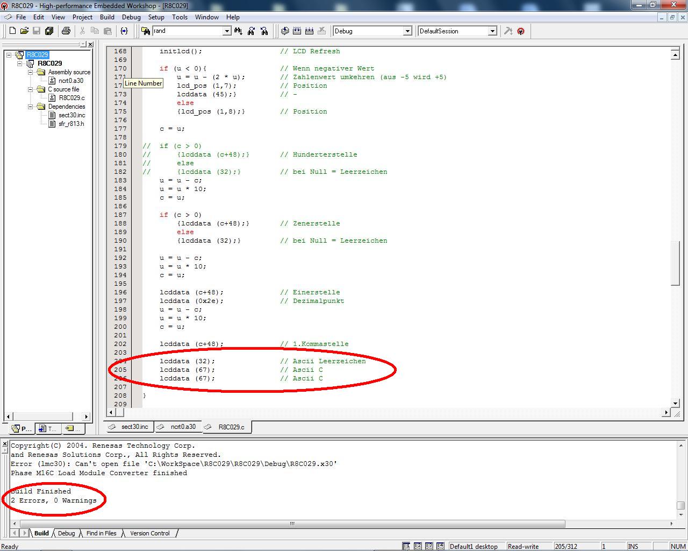688x551 pixels.
Task: Select desktop layout 4 icon in status bar
Action: click(440, 546)
